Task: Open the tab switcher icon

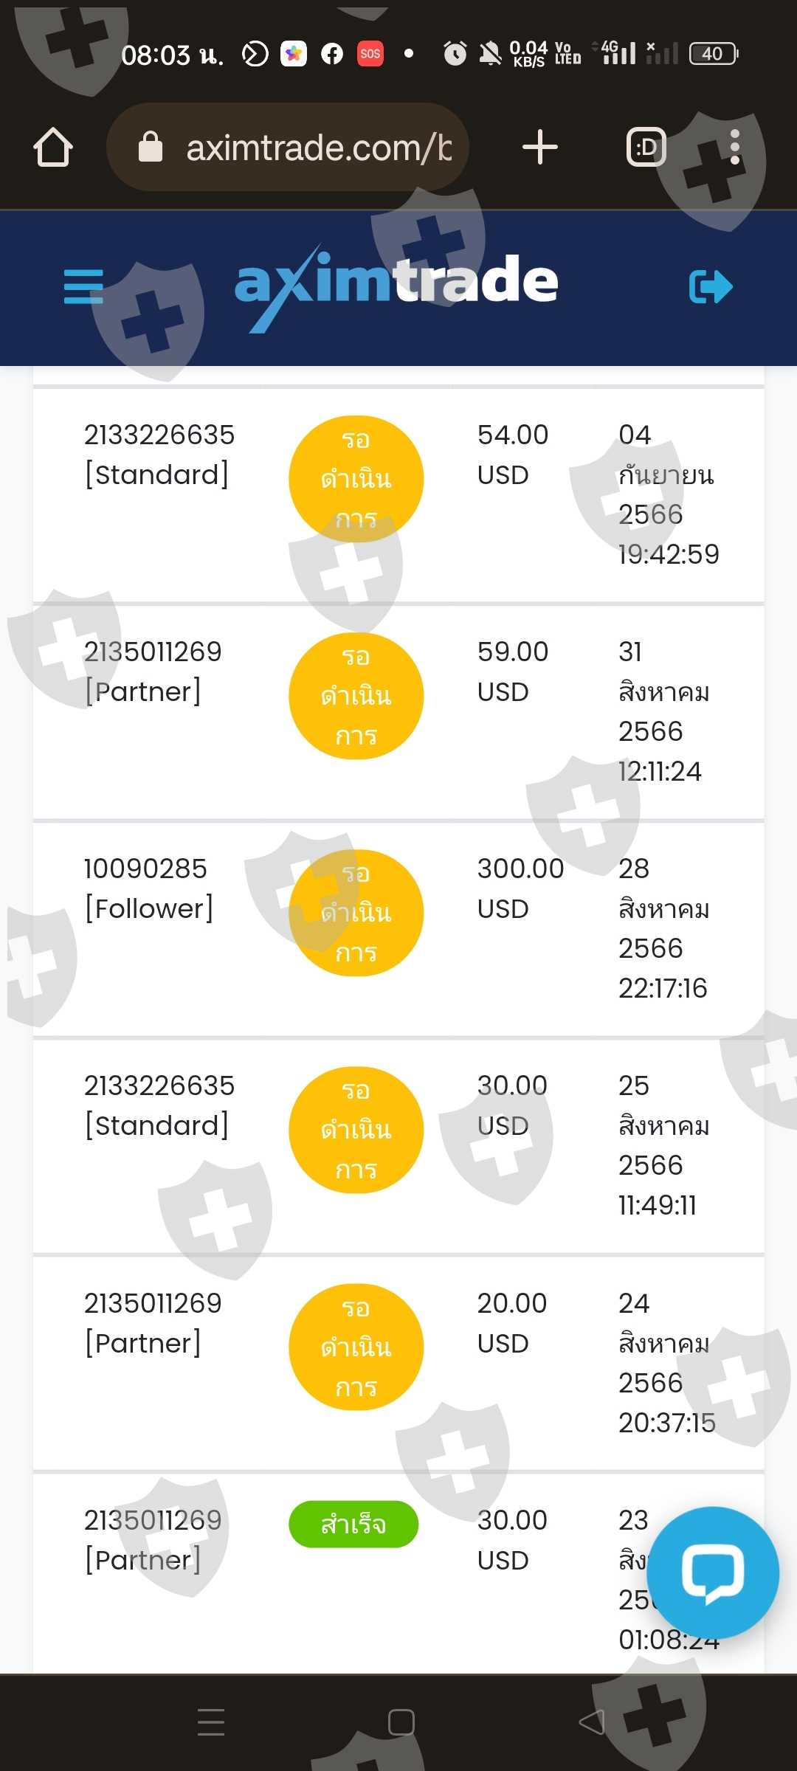Action: click(x=646, y=147)
